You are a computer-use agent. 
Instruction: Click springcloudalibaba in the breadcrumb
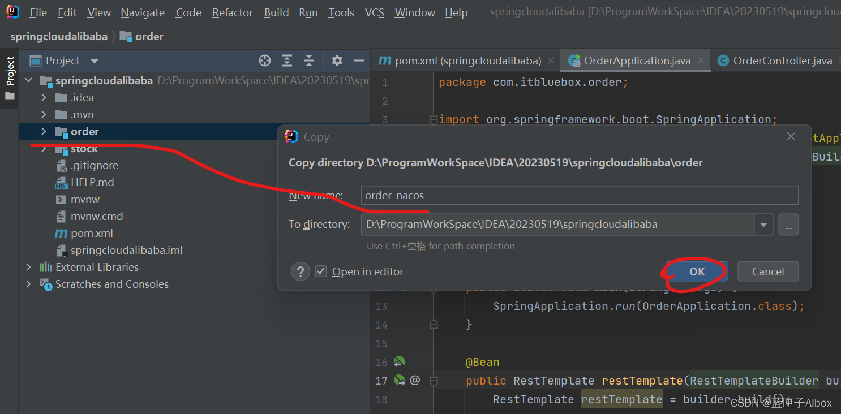59,37
